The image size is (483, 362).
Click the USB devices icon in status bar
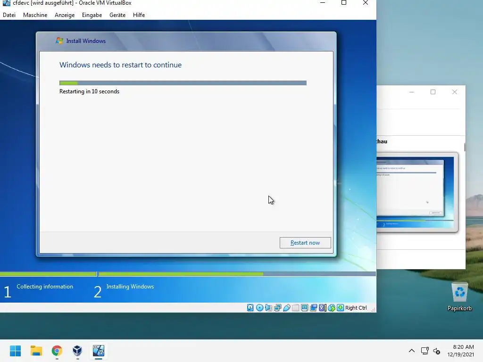[x=286, y=307]
